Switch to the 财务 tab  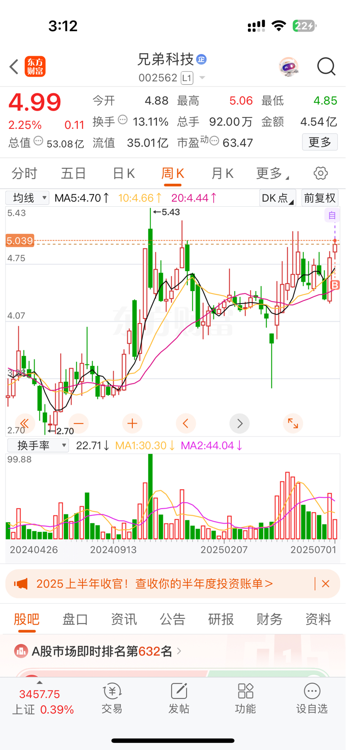coord(270,619)
